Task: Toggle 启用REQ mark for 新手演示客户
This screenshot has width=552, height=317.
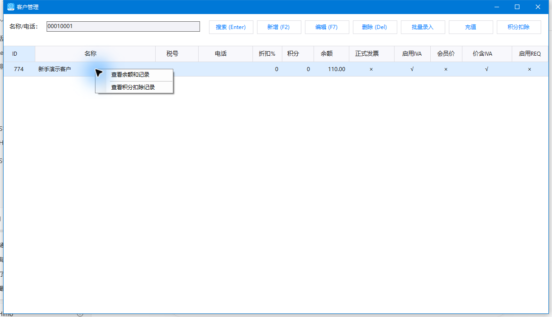Action: tap(530, 69)
